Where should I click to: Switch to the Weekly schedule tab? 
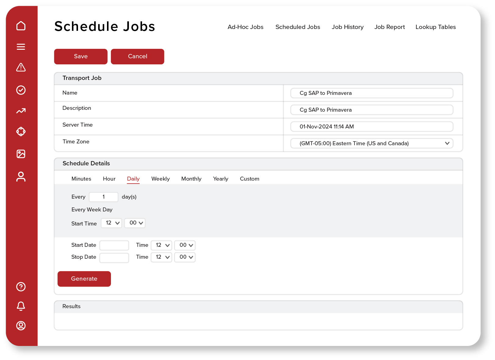click(x=160, y=179)
